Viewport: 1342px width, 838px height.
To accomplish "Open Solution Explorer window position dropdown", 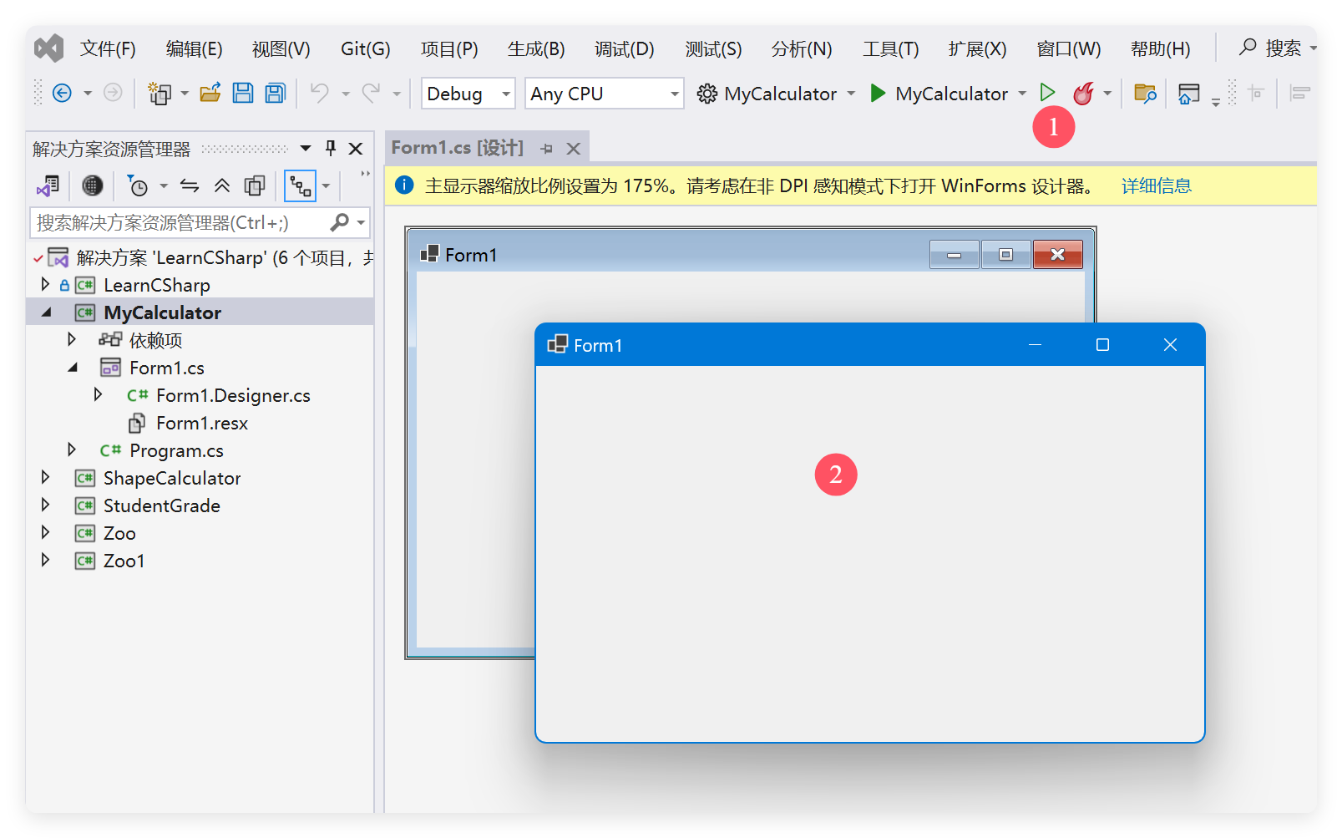I will coord(306,149).
